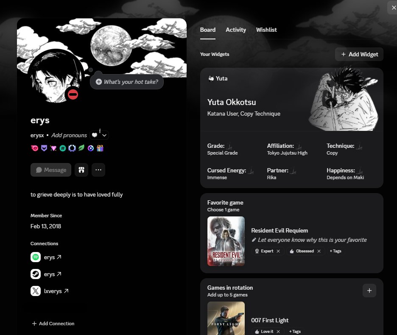Click the purple shield chevron badge
The height and width of the screenshot is (335, 397).
tap(44, 148)
